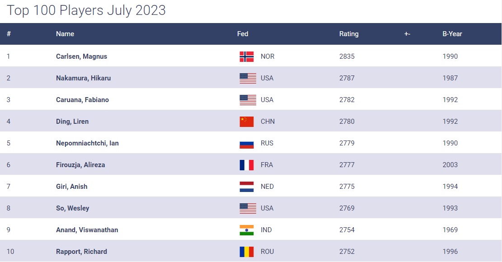
Task: Click the Name column header
Action: [65, 34]
